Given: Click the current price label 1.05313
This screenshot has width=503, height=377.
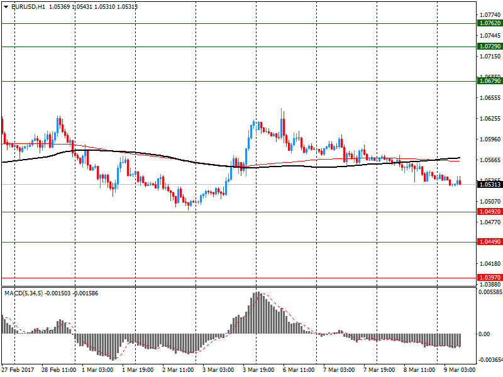Looking at the screenshot, I should (490, 184).
